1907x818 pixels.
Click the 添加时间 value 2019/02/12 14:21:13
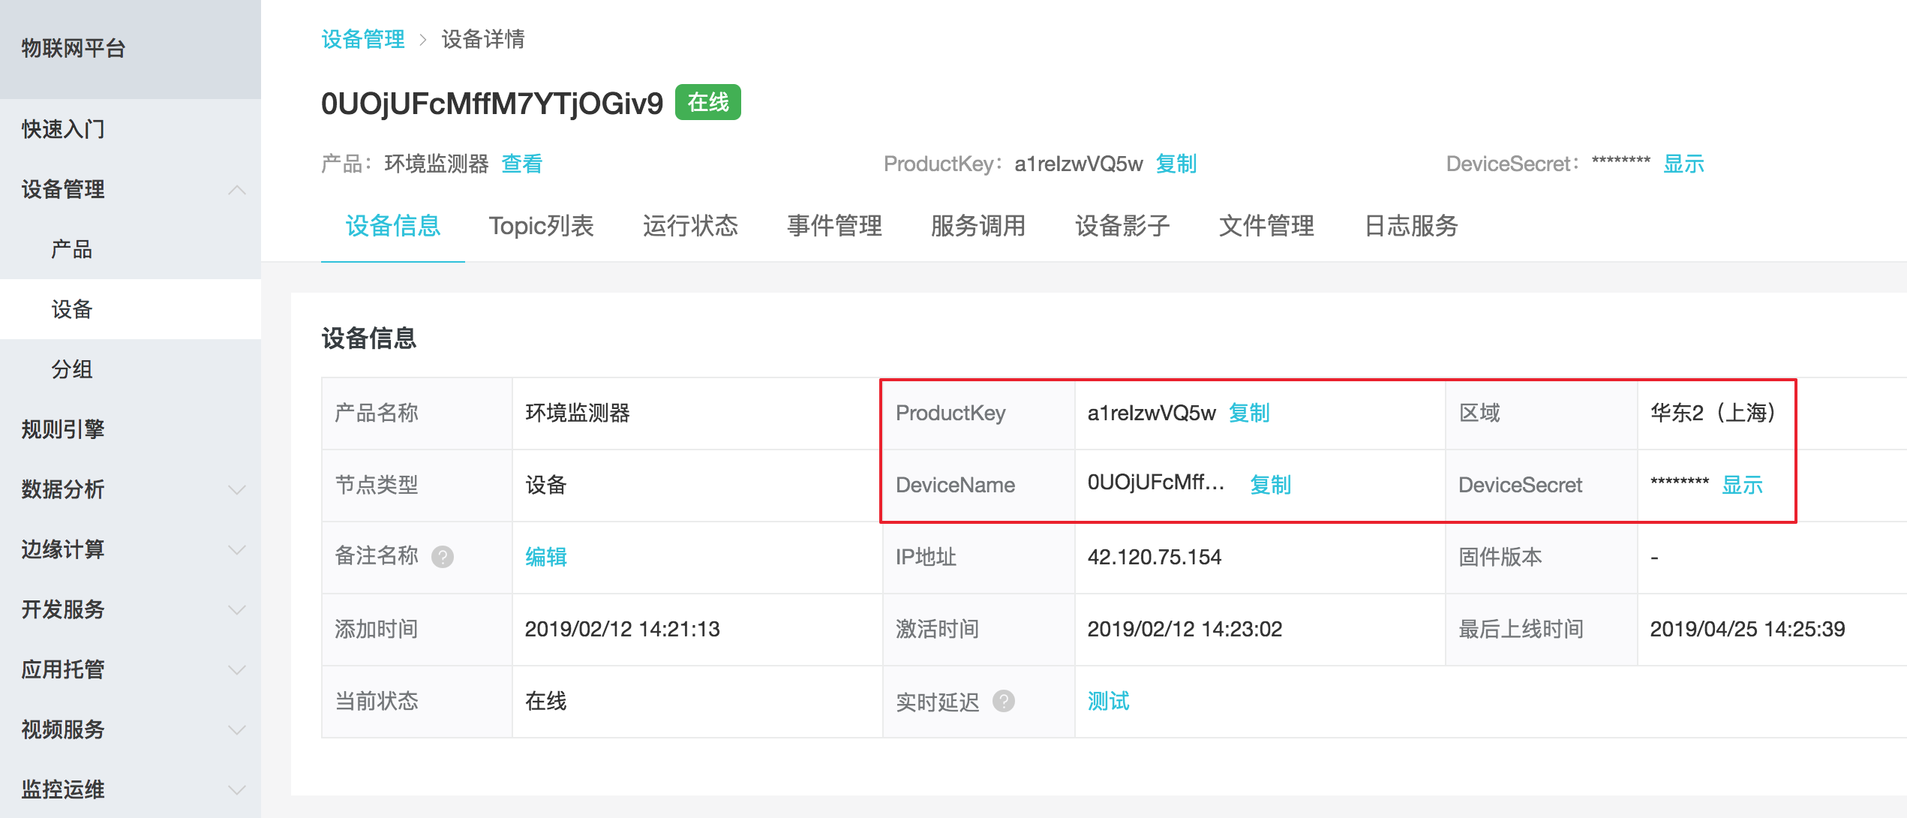[x=622, y=629]
